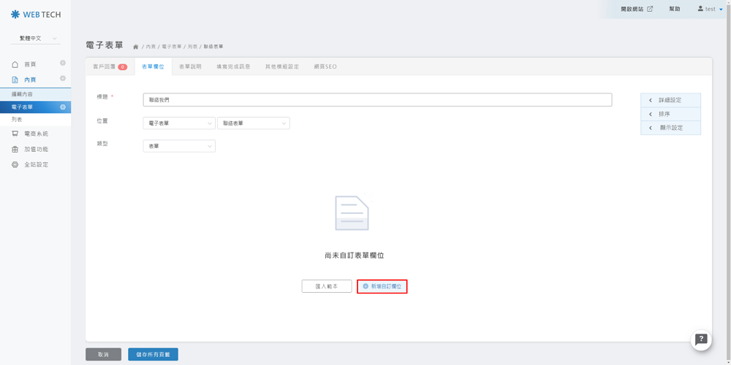Open settings gear next to 內頁
731x365 pixels.
tap(63, 79)
